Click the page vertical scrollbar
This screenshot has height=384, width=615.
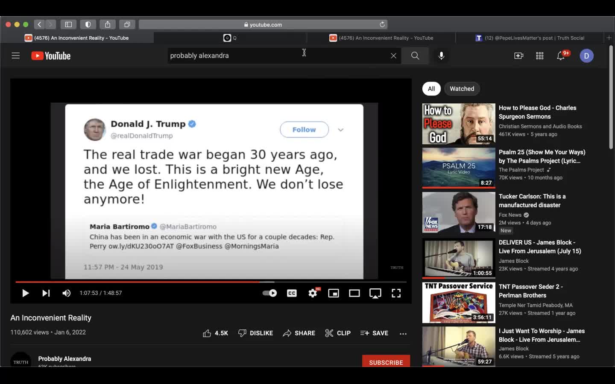pyautogui.click(x=611, y=97)
